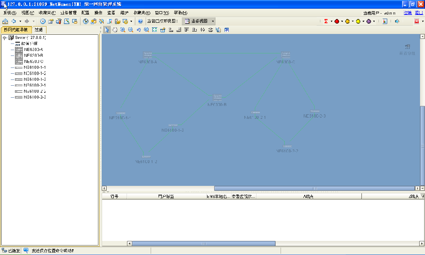The width and height of the screenshot is (425, 255).
Task: Select NE6100-2-3 in the navigation tree
Action: click(35, 97)
